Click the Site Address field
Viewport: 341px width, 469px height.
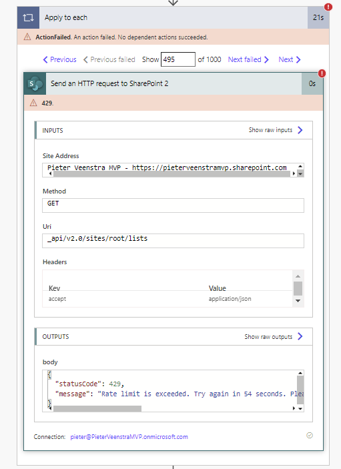173,170
